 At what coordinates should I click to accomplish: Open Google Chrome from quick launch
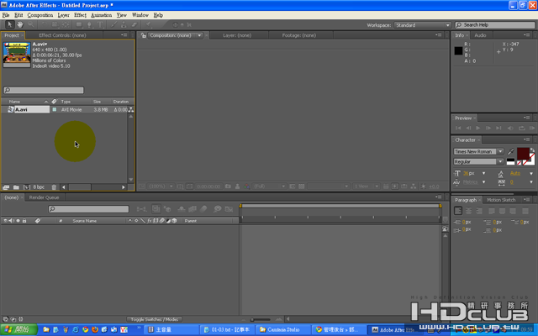[85, 329]
